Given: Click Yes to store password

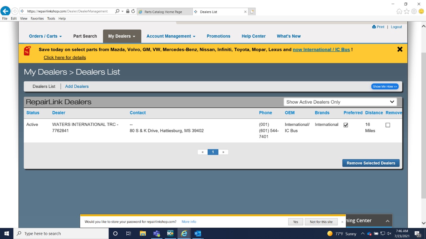Looking at the screenshot, I should 296,222.
